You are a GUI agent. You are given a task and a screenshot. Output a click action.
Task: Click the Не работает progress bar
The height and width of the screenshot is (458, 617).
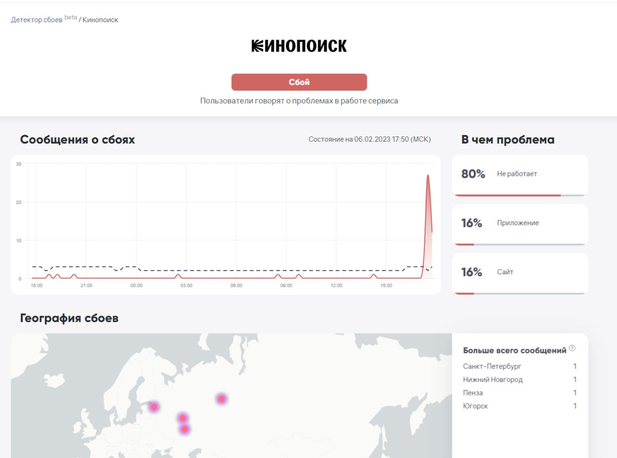pyautogui.click(x=520, y=195)
